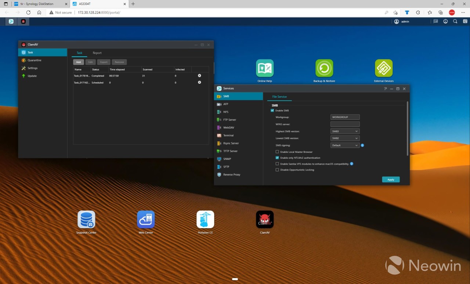This screenshot has width=470, height=284.
Task: Select the File Service tab
Action: (x=279, y=97)
